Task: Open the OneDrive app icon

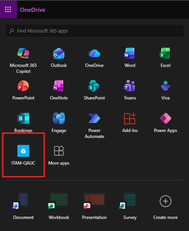Action: [94, 54]
